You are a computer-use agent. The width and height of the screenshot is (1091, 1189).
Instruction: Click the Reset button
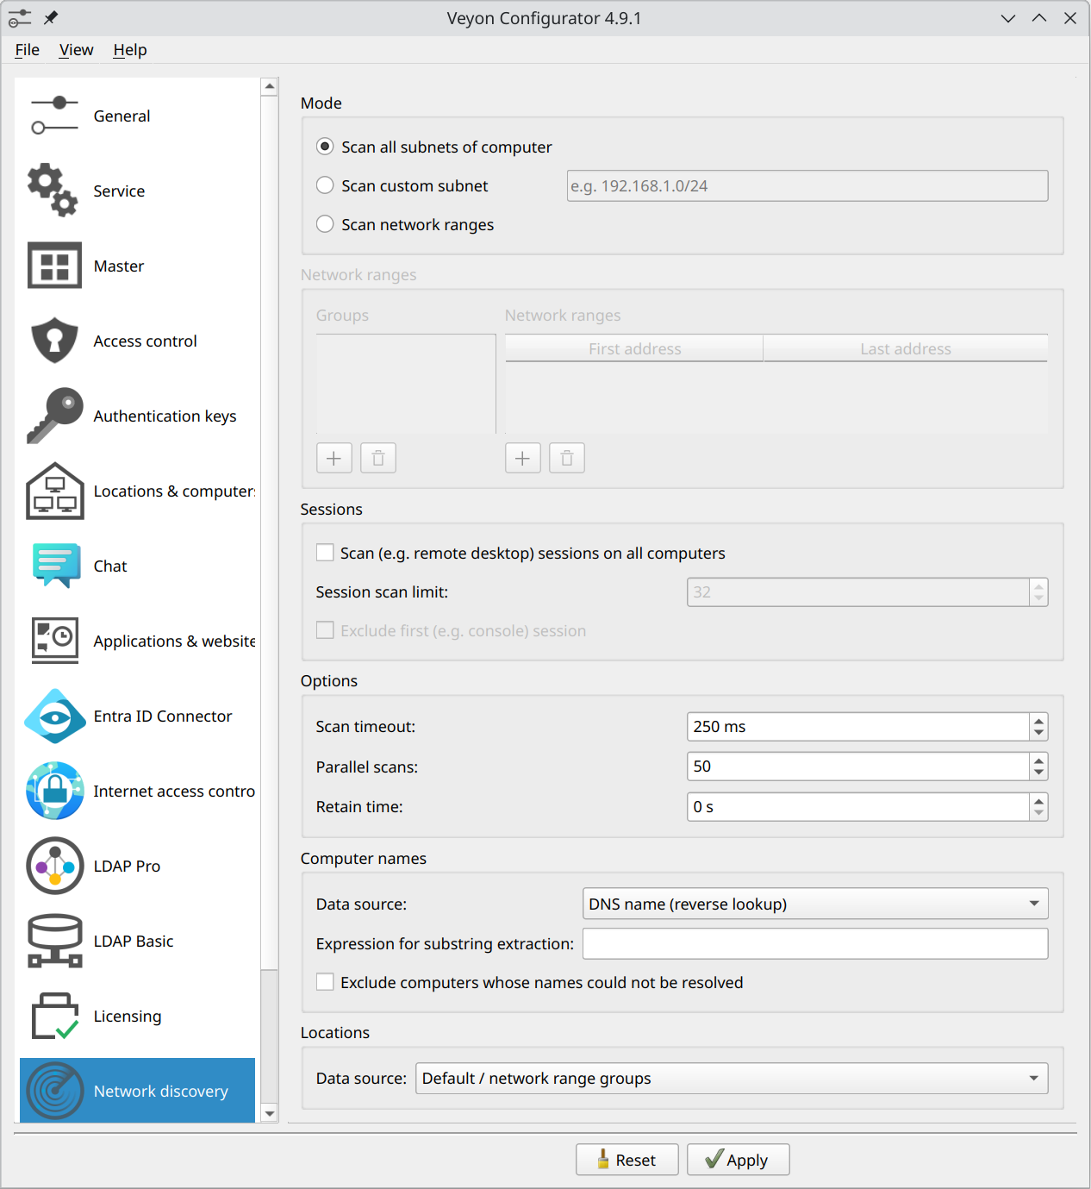pos(627,1160)
